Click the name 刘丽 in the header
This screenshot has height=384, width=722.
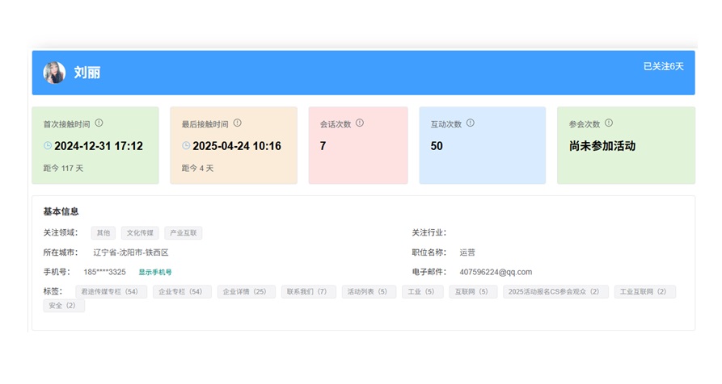click(87, 73)
